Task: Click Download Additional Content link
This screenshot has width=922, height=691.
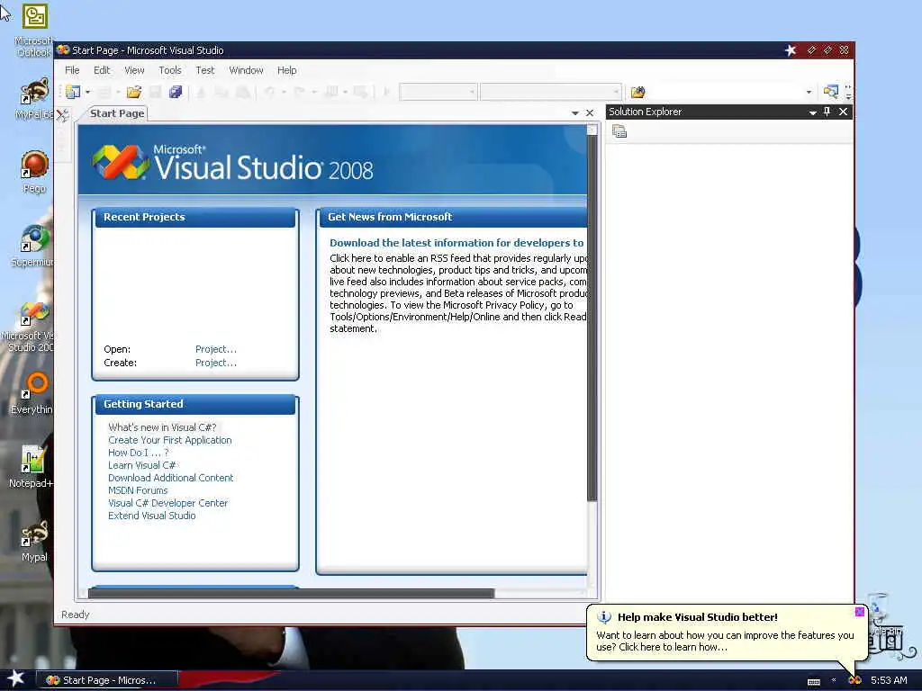Action: tap(170, 478)
